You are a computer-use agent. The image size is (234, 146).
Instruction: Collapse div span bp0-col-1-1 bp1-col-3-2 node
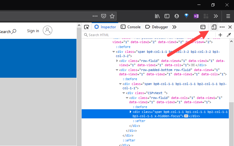pos(114,52)
